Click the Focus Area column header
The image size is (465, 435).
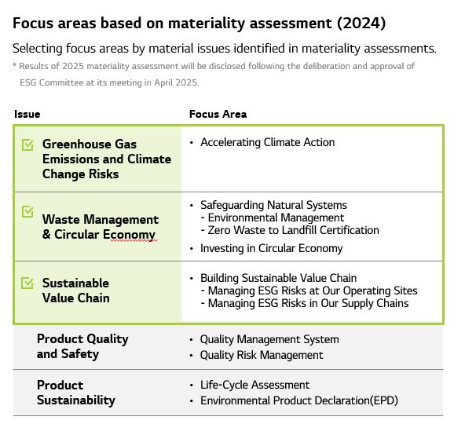[218, 114]
